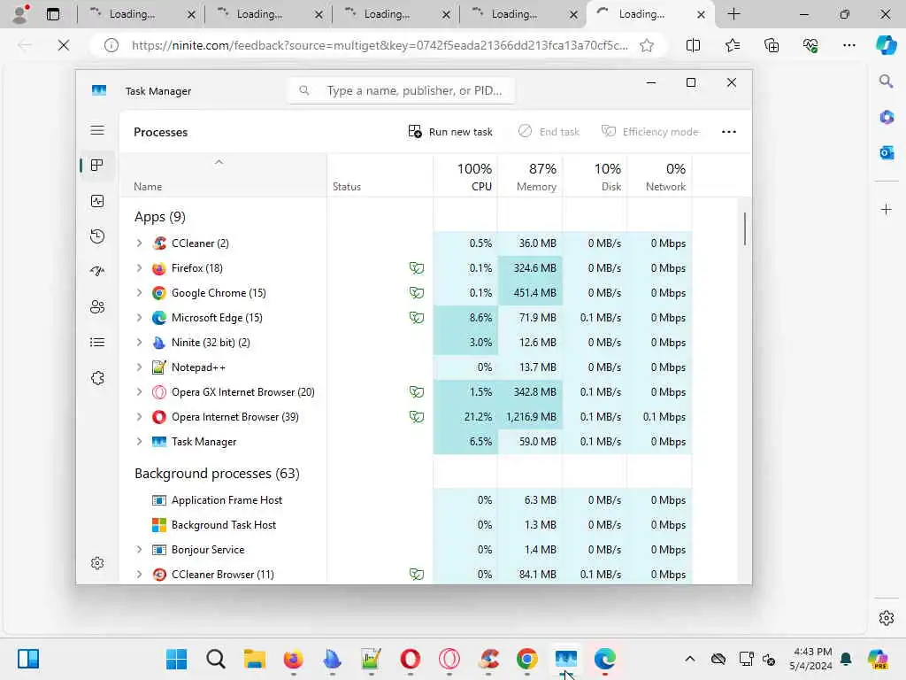Expand the Microsoft Edge (15) process group
Viewport: 906px width, 680px height.
(x=139, y=318)
